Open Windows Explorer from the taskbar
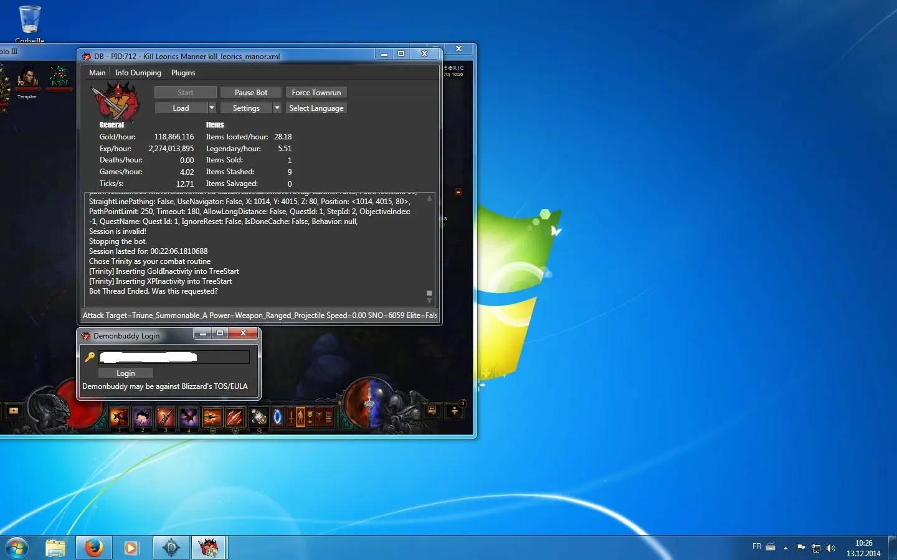Image resolution: width=897 pixels, height=560 pixels. 55,548
